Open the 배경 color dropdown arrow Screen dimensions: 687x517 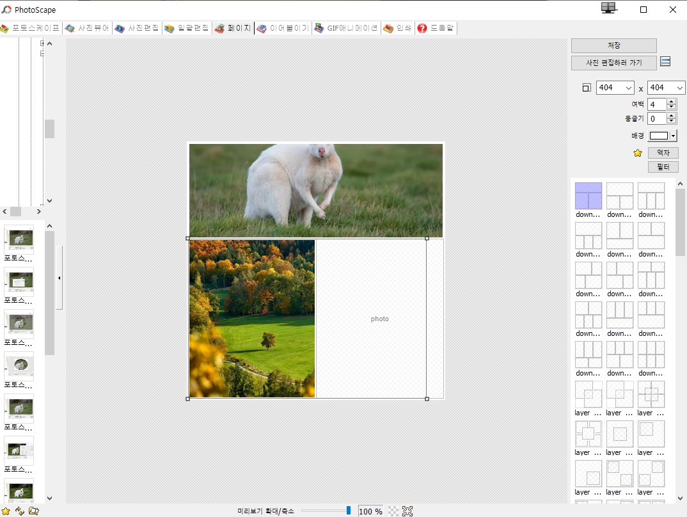674,136
